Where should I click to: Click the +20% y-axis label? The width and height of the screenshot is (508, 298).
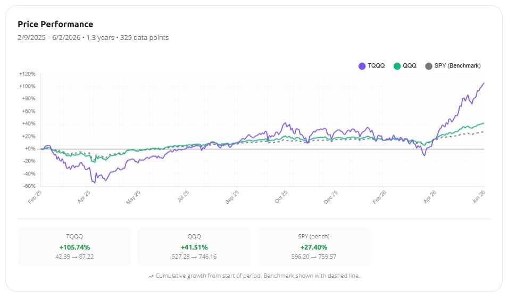coord(29,136)
